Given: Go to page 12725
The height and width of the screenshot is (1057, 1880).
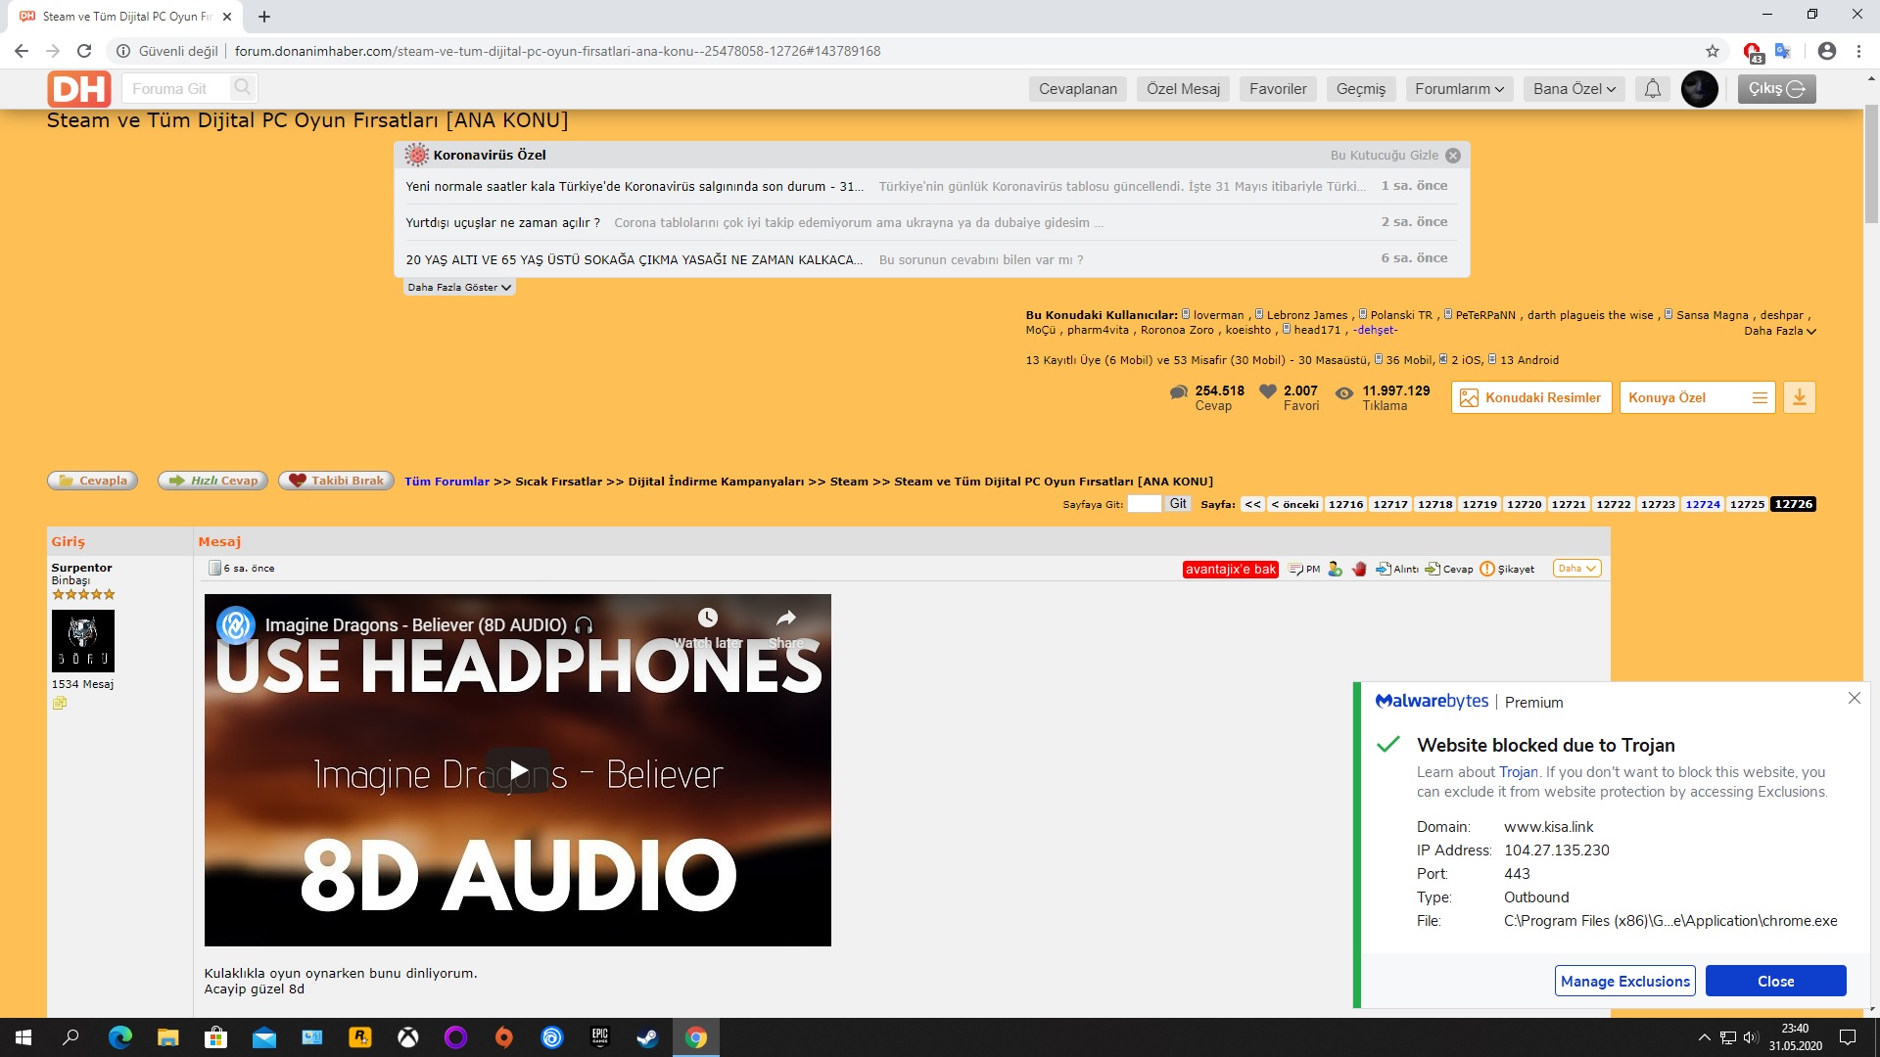Looking at the screenshot, I should point(1747,504).
